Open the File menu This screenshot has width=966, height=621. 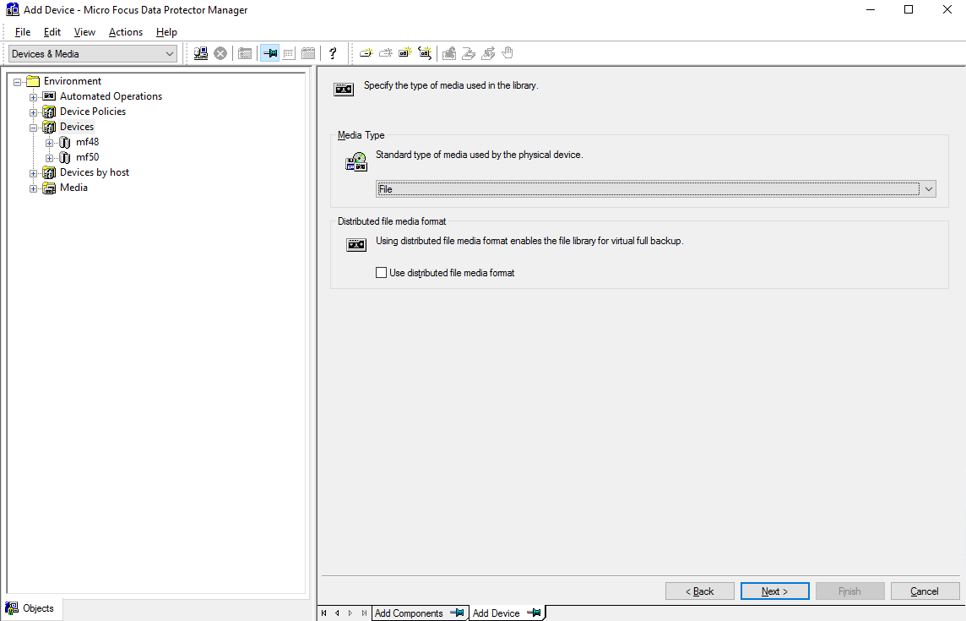tap(23, 32)
